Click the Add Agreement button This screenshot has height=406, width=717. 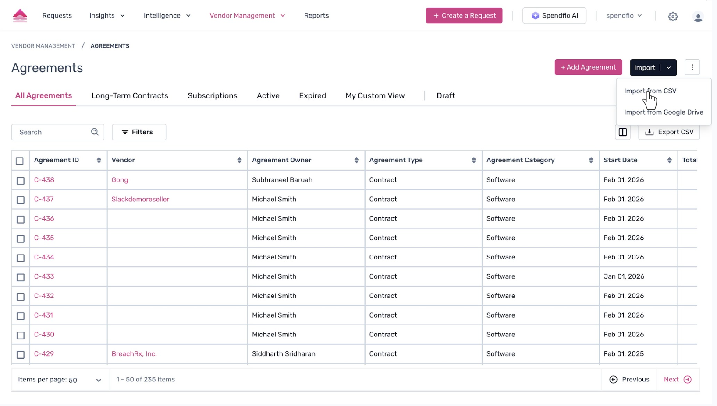coord(588,67)
